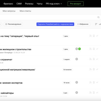
Task: Click gray counter badge in "ограничат" row
Action: 77,59
